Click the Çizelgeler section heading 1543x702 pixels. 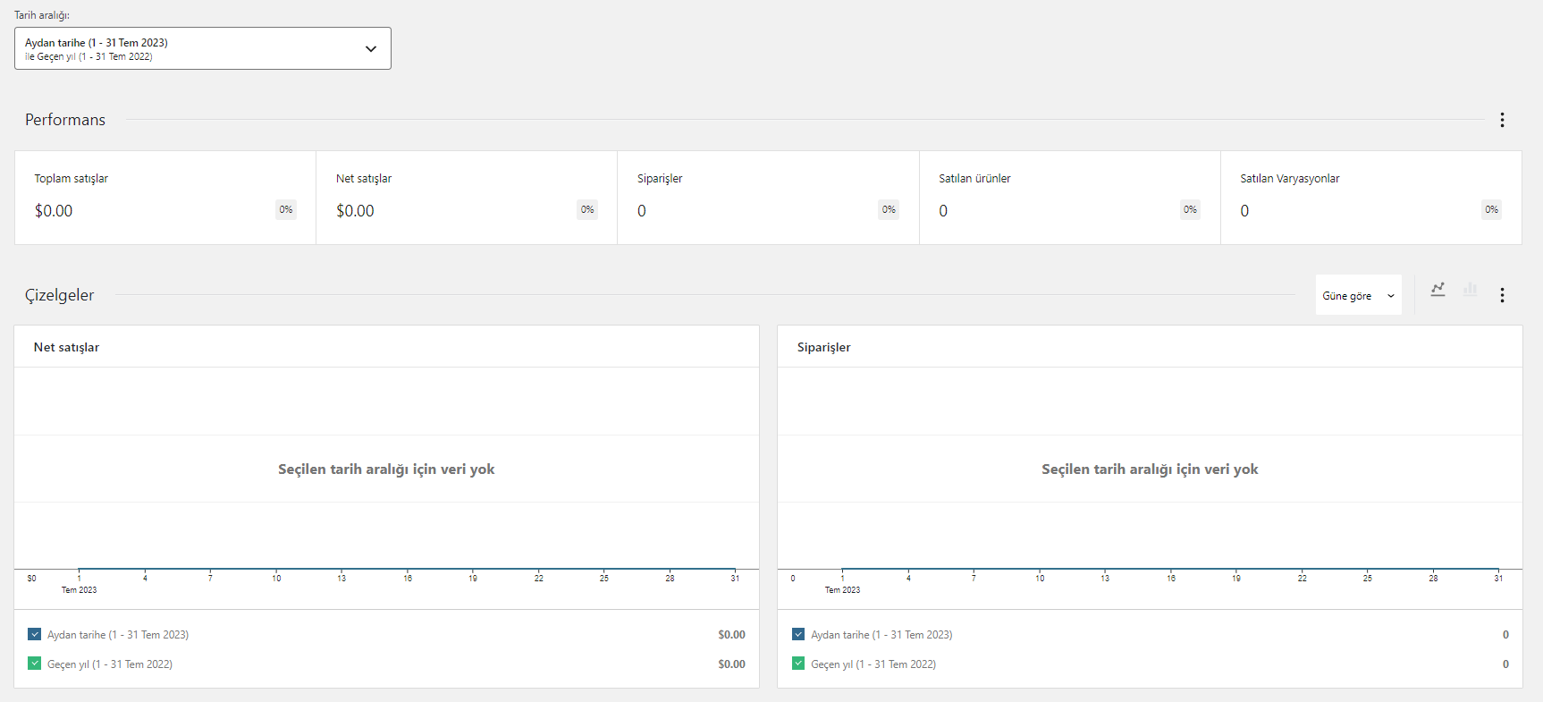[59, 295]
